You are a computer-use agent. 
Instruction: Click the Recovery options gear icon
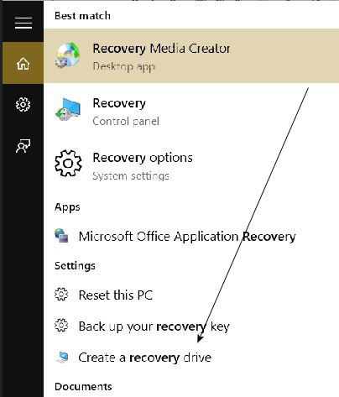point(68,164)
